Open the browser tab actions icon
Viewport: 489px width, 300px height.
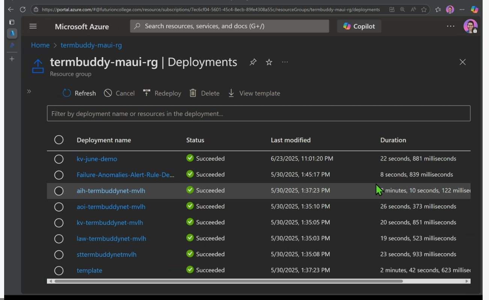pyautogui.click(x=12, y=22)
